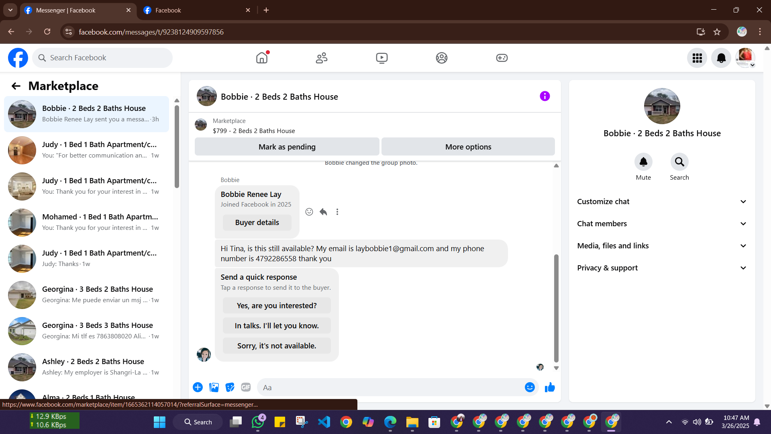Screen dimensions: 771x434
Task: Click the Search Facebook field
Action: (x=102, y=58)
